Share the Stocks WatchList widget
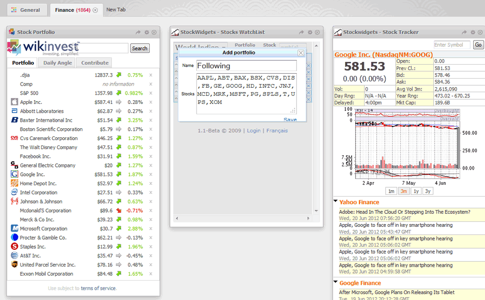The image size is (485, 300). coord(301,32)
